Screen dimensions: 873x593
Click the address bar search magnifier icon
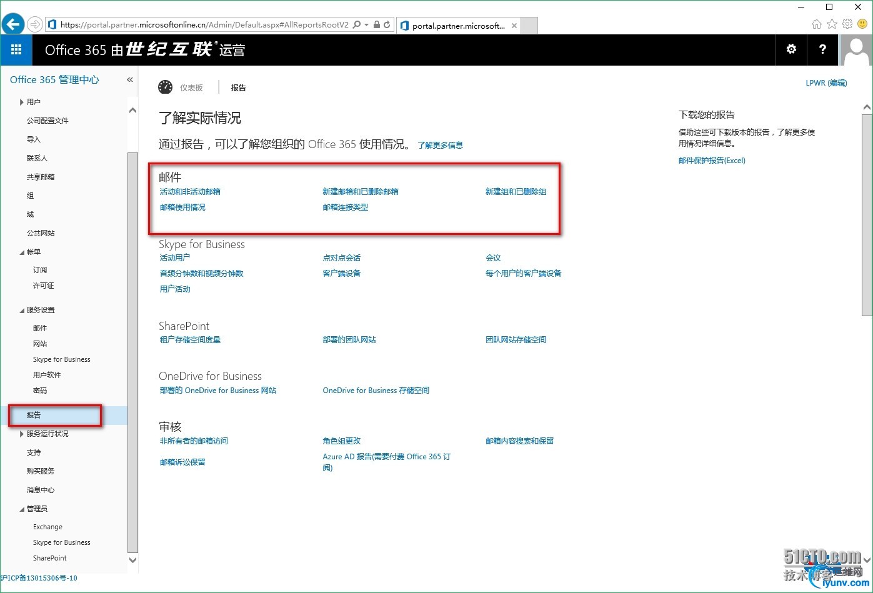pos(357,25)
